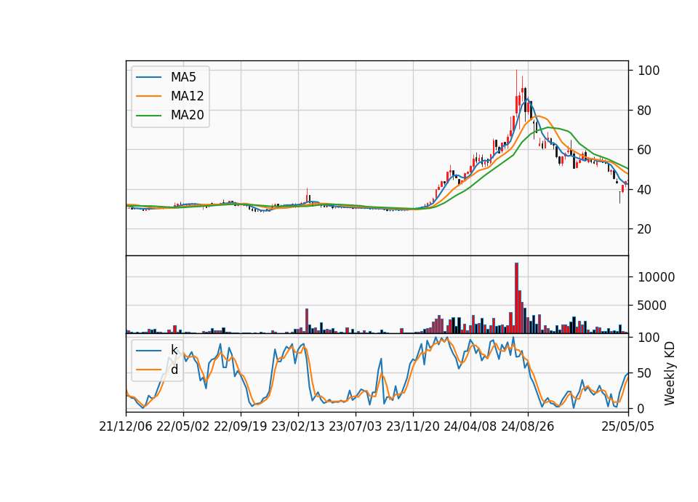Click the highest candlestick wick near 100
Image resolution: width=698 pixels, height=502 pixels.
click(516, 84)
